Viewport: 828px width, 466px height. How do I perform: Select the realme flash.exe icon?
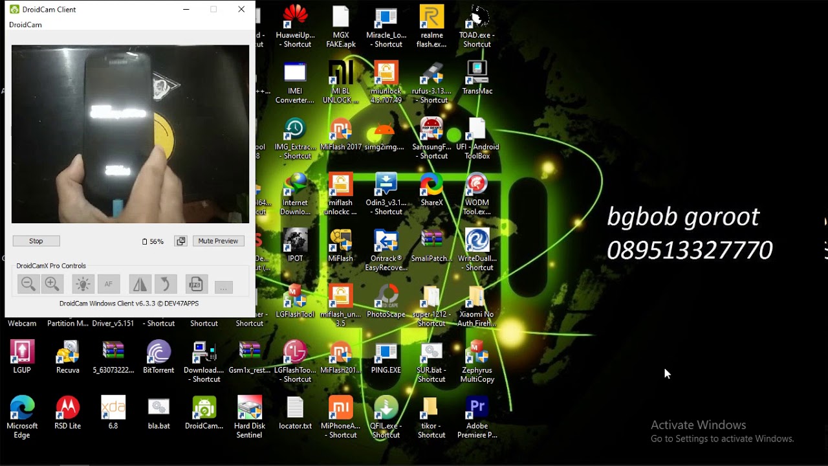pyautogui.click(x=431, y=27)
